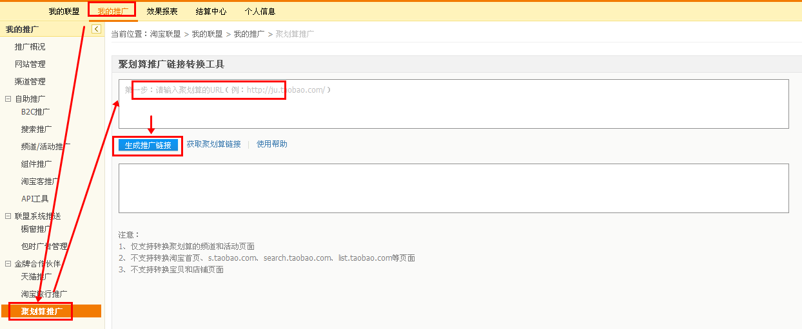Open 橱窗推广 in the sidebar
Image resolution: width=802 pixels, height=329 pixels.
36,229
